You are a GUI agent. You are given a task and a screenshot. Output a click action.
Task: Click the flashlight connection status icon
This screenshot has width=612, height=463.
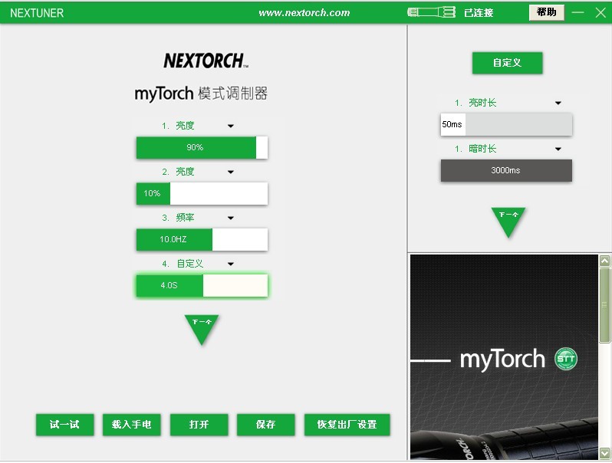tap(431, 12)
